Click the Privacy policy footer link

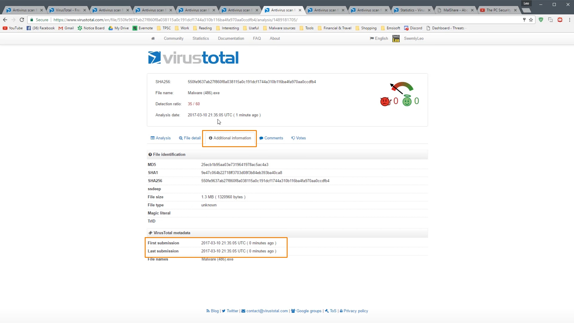[355, 311]
